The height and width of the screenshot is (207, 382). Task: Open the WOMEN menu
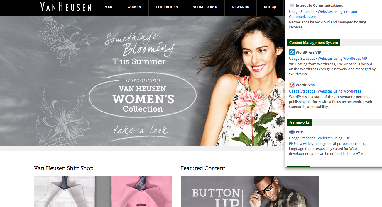(134, 7)
